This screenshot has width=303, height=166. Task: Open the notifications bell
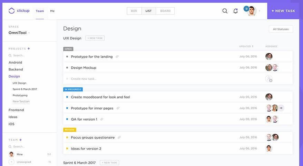(x=235, y=11)
